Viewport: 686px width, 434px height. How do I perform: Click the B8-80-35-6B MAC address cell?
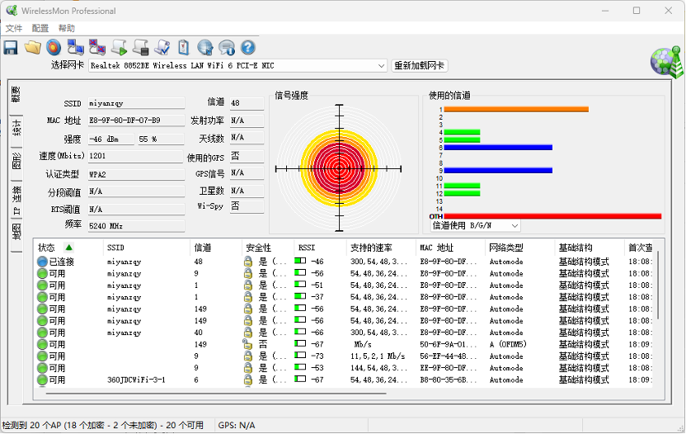pos(449,380)
